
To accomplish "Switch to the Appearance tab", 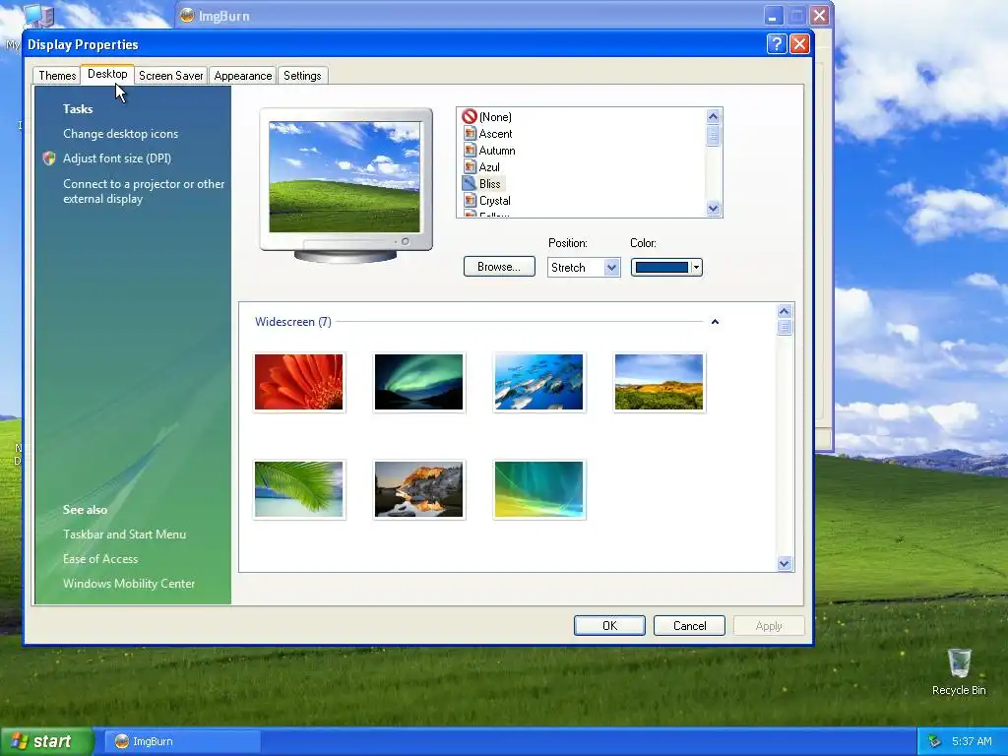I will 243,75.
